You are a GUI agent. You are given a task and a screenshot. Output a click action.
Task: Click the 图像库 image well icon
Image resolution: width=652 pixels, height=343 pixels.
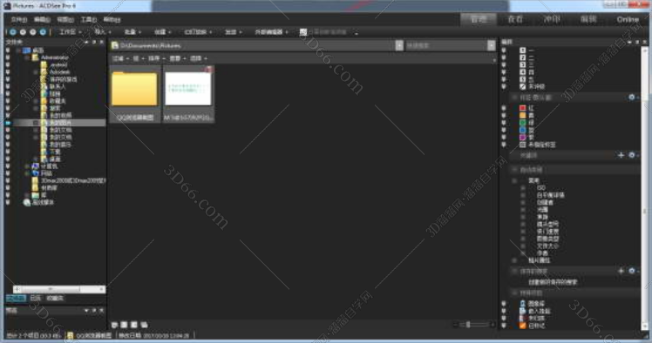[523, 304]
